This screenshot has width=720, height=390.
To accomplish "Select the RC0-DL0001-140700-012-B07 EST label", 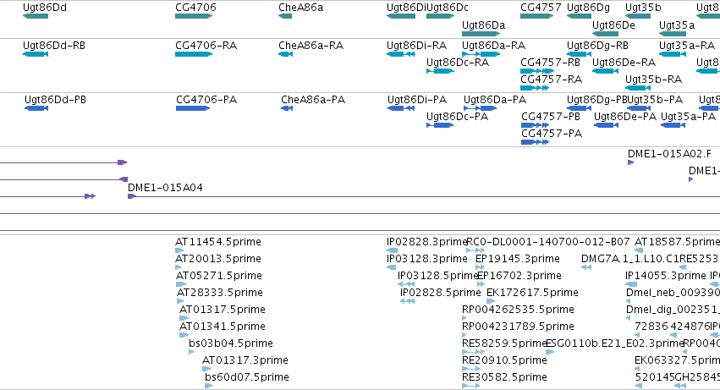I will point(548,242).
